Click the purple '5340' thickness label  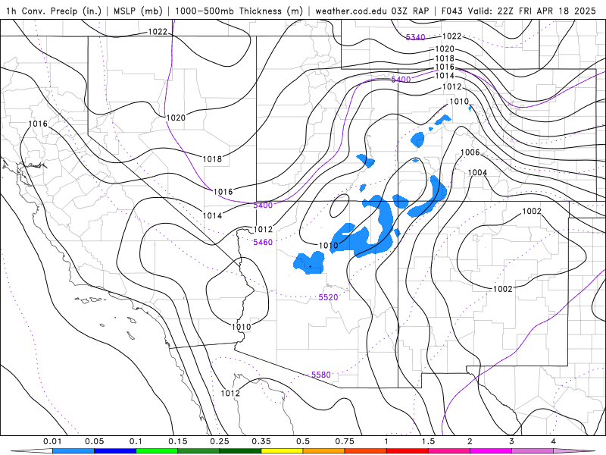415,37
